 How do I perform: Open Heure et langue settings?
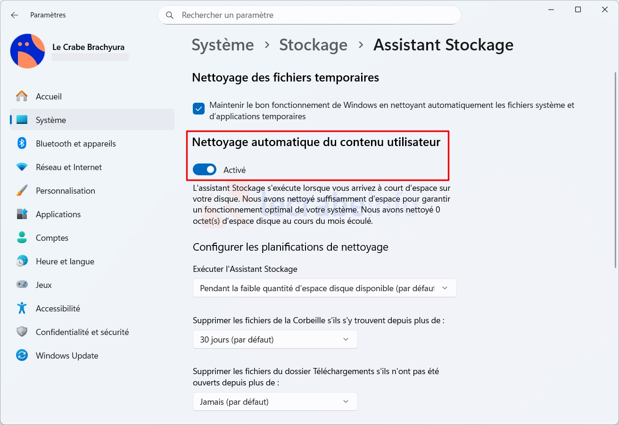(x=65, y=261)
